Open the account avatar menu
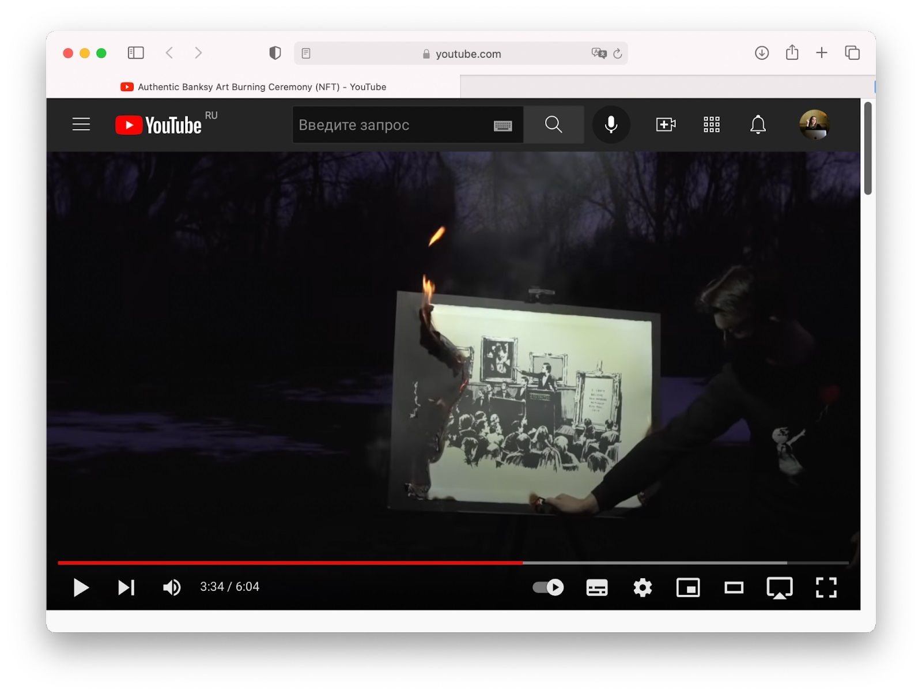Viewport: 922px width, 694px height. 814,125
